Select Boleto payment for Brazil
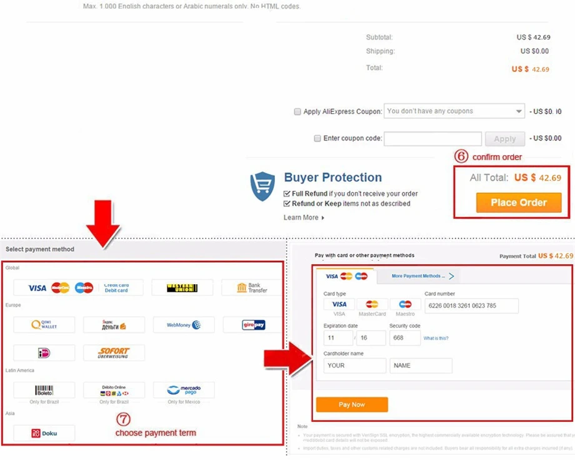Screen dimensions: 575x460 (x=44, y=390)
